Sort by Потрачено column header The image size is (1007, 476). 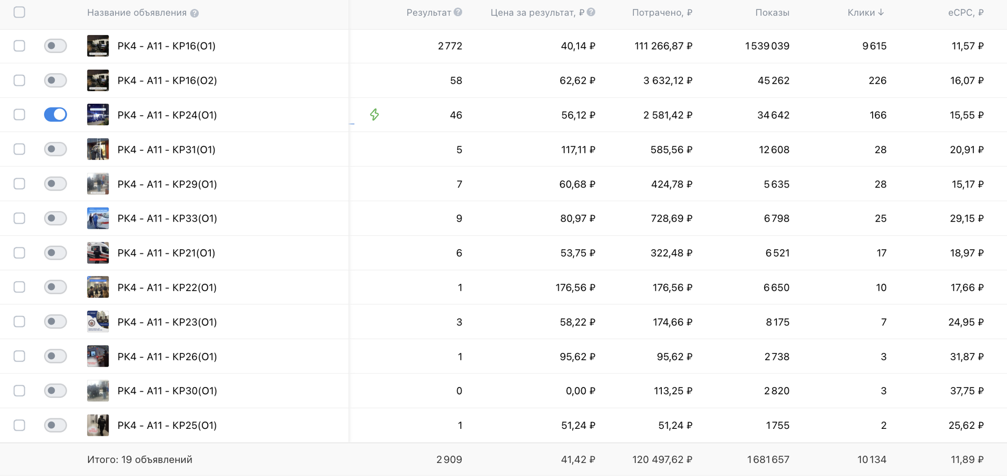[661, 13]
